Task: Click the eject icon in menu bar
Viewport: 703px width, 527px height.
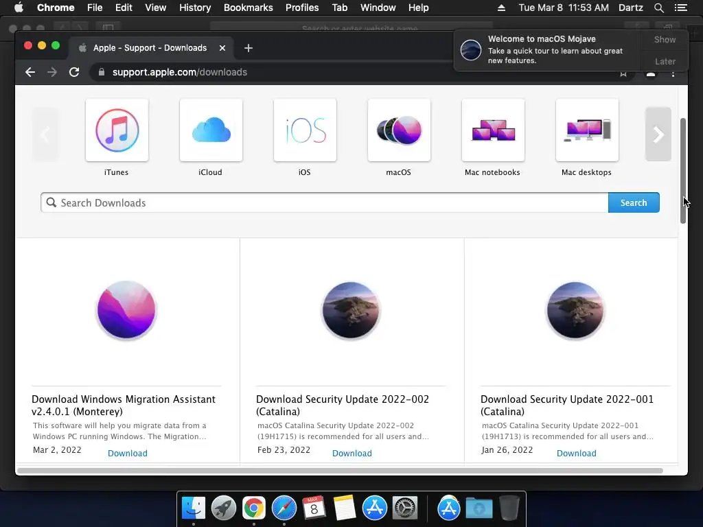Action: point(501,8)
